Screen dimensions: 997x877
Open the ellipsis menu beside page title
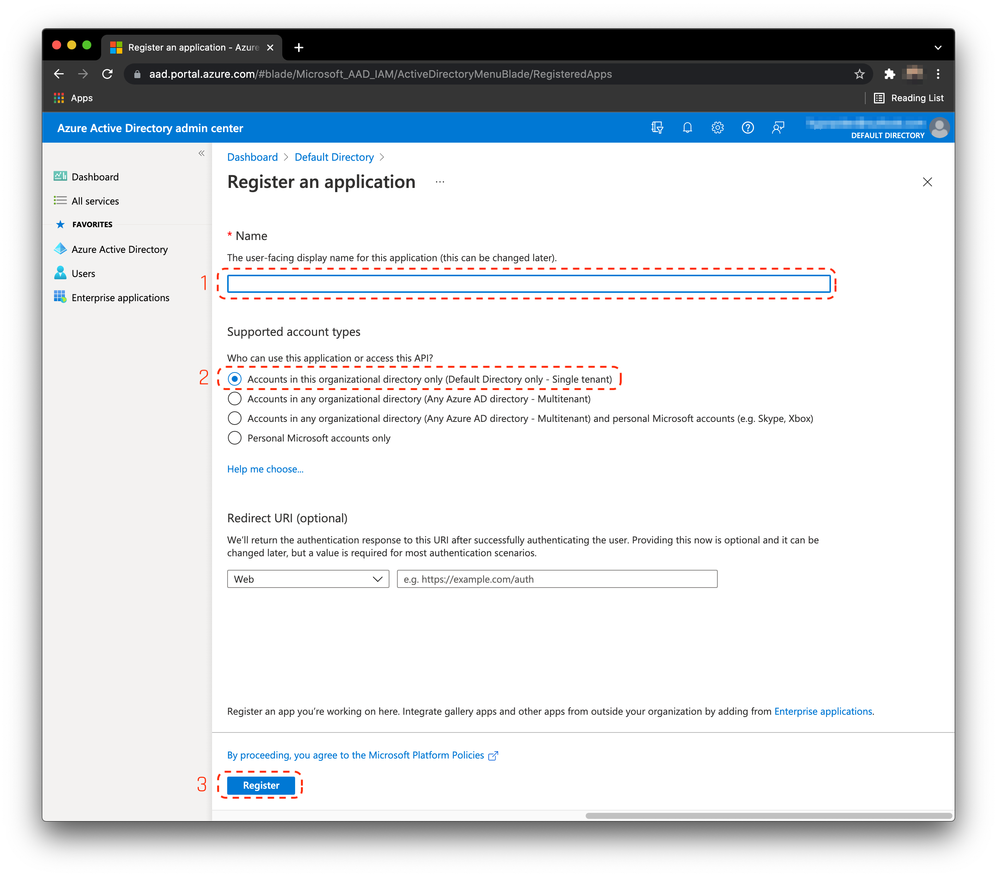click(x=440, y=182)
